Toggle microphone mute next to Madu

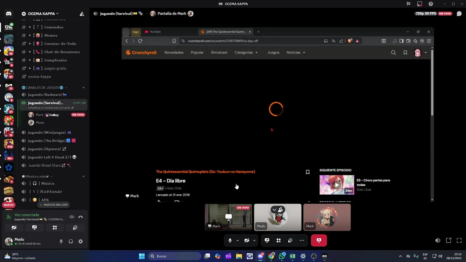click(61, 241)
